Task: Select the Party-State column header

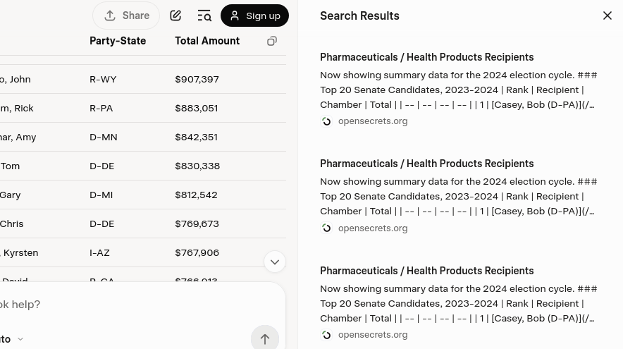Action: (x=118, y=41)
